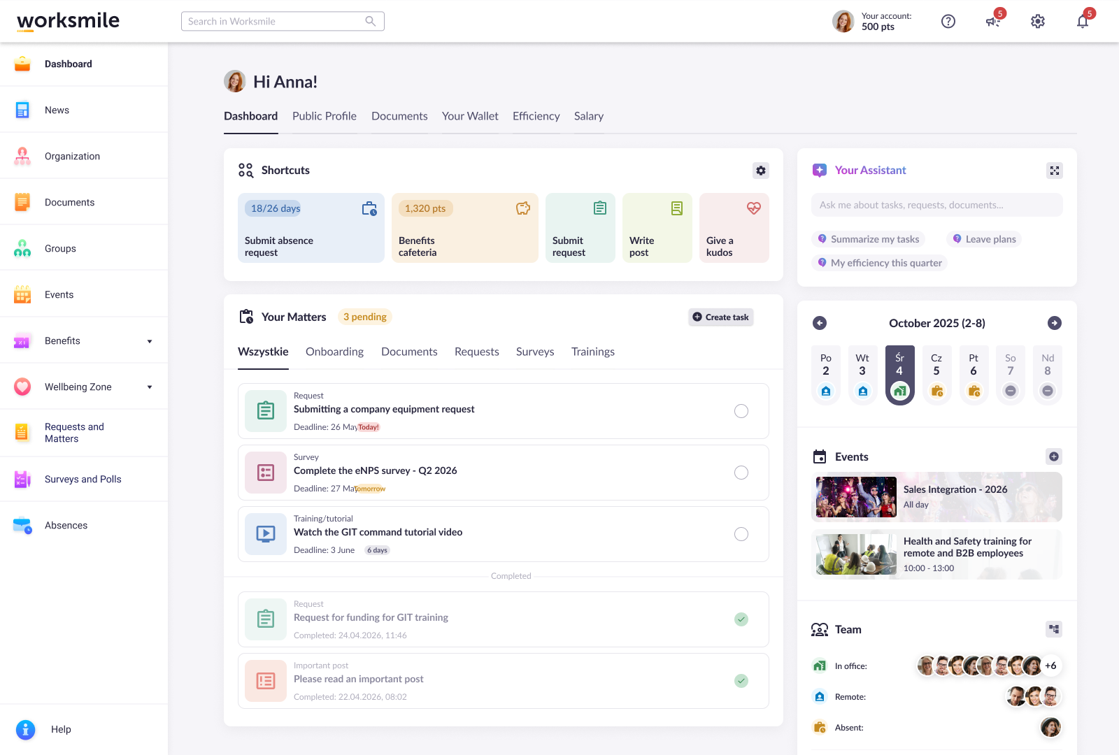Click the Surveys and Polls sidebar icon

click(22, 479)
